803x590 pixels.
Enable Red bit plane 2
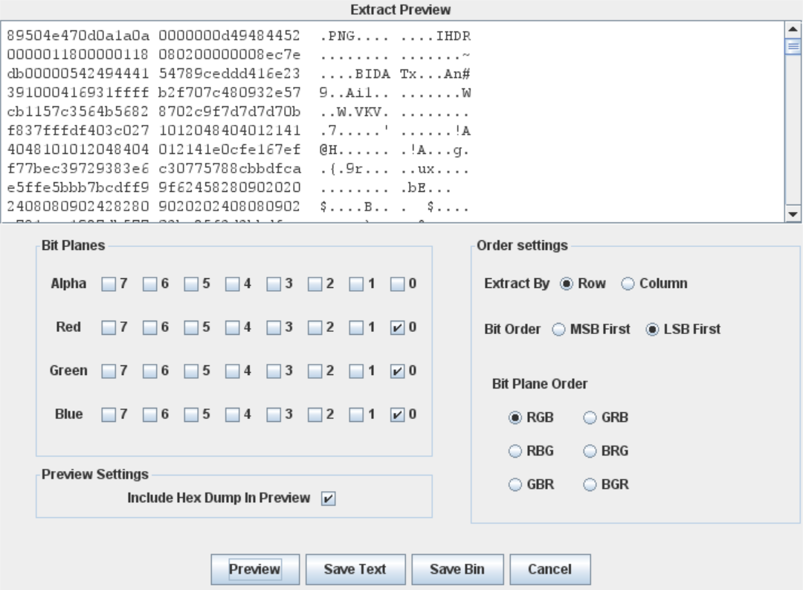click(x=315, y=327)
